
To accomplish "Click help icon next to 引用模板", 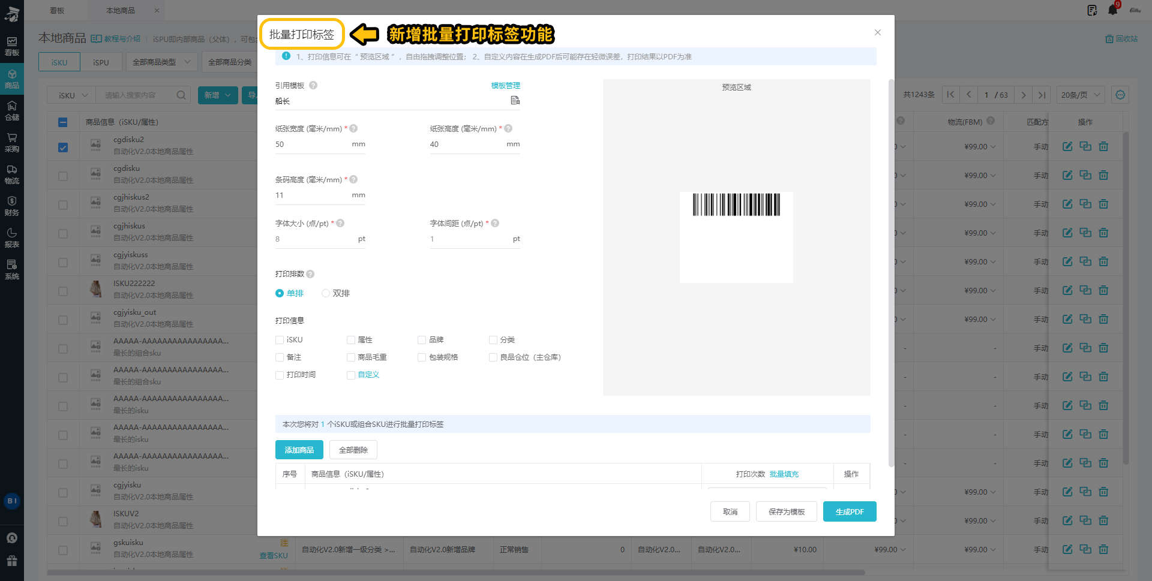I will click(x=313, y=86).
